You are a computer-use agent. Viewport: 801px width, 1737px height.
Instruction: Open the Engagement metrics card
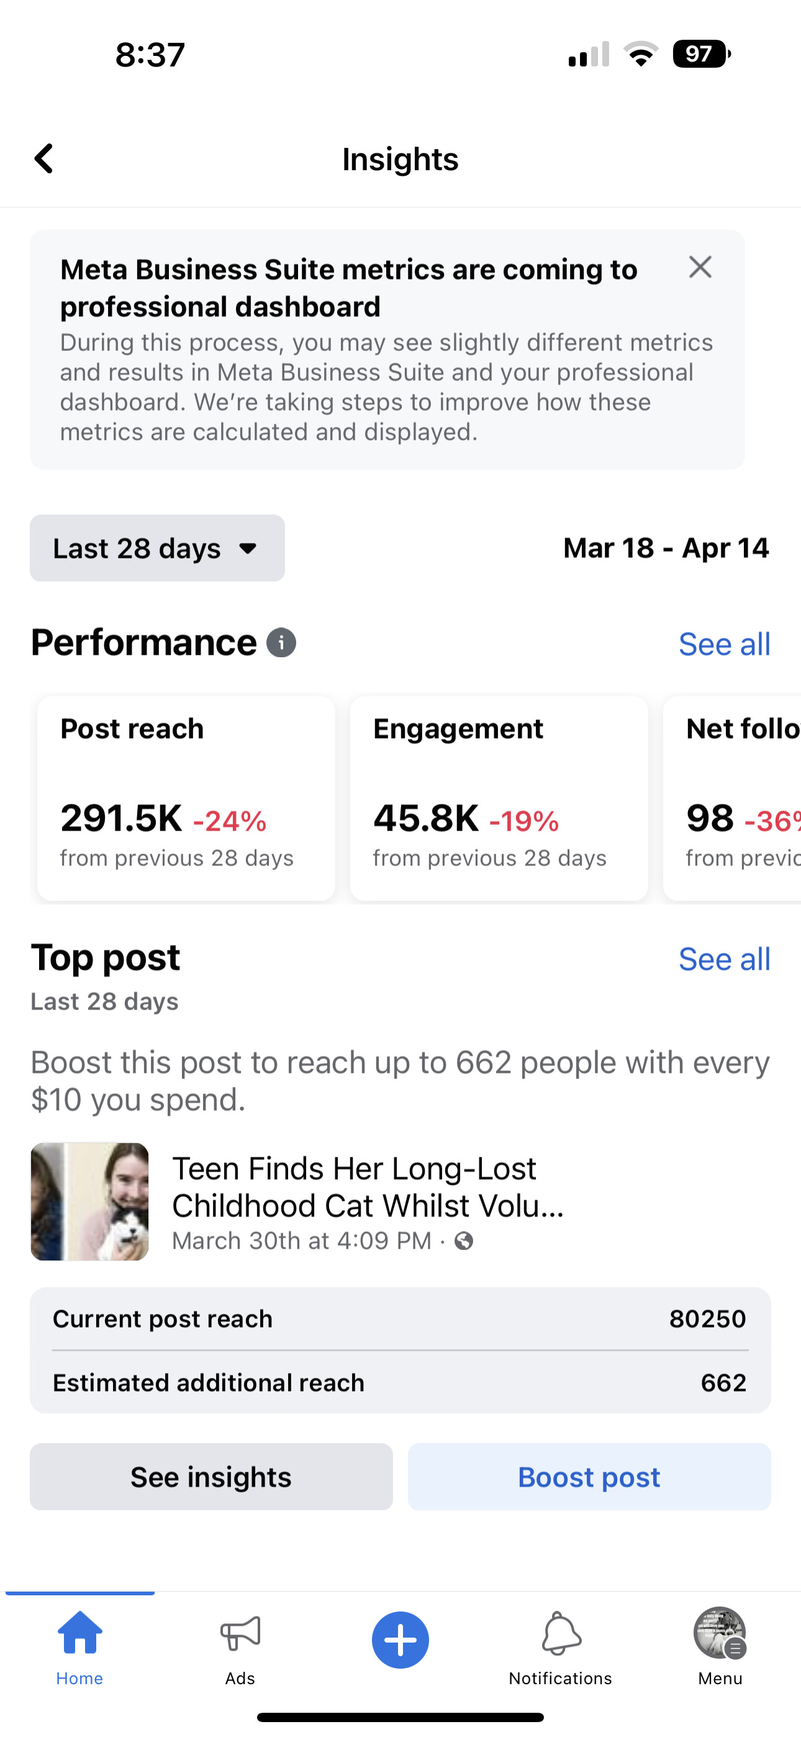[x=499, y=798]
